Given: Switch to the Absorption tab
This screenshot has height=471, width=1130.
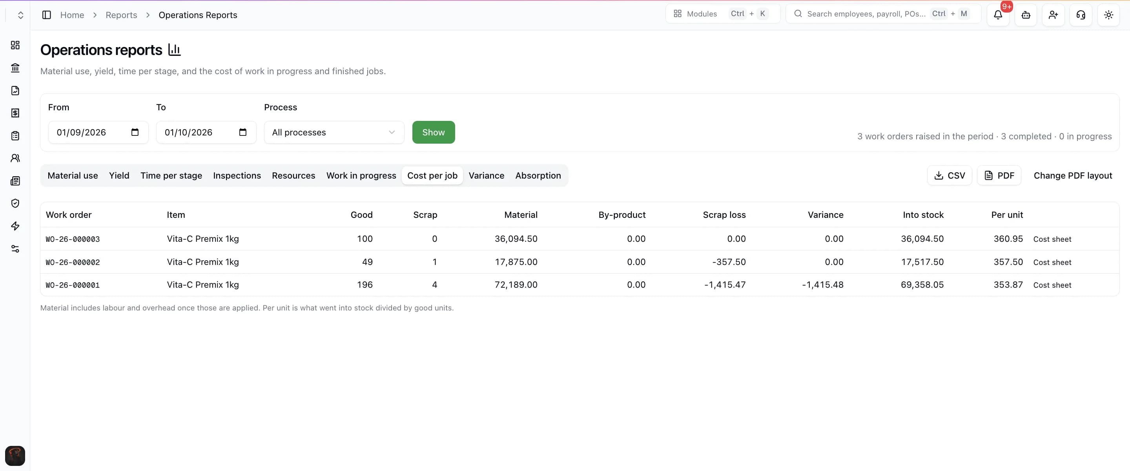Looking at the screenshot, I should [x=538, y=175].
